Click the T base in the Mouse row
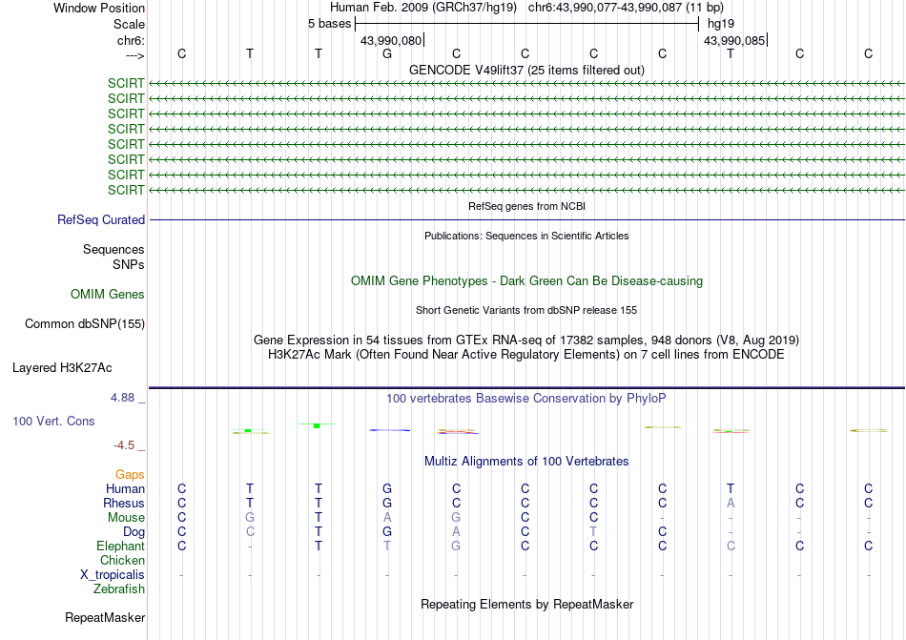Viewport: 906px width, 640px height. pyautogui.click(x=319, y=518)
